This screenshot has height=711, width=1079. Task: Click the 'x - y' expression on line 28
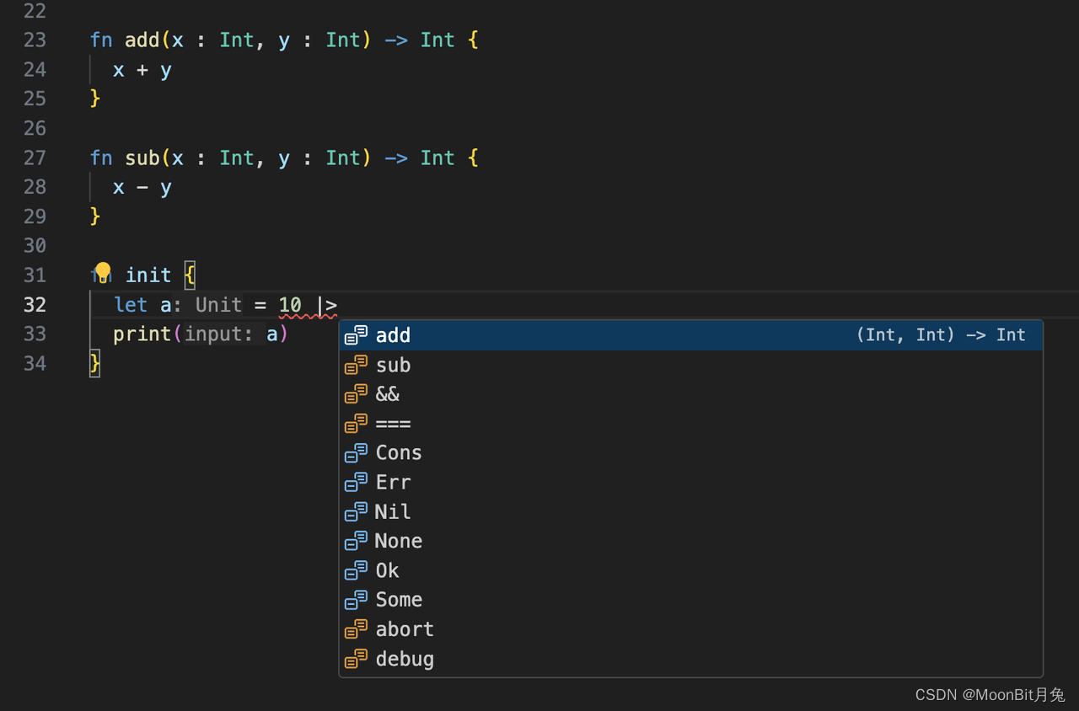pyautogui.click(x=142, y=188)
